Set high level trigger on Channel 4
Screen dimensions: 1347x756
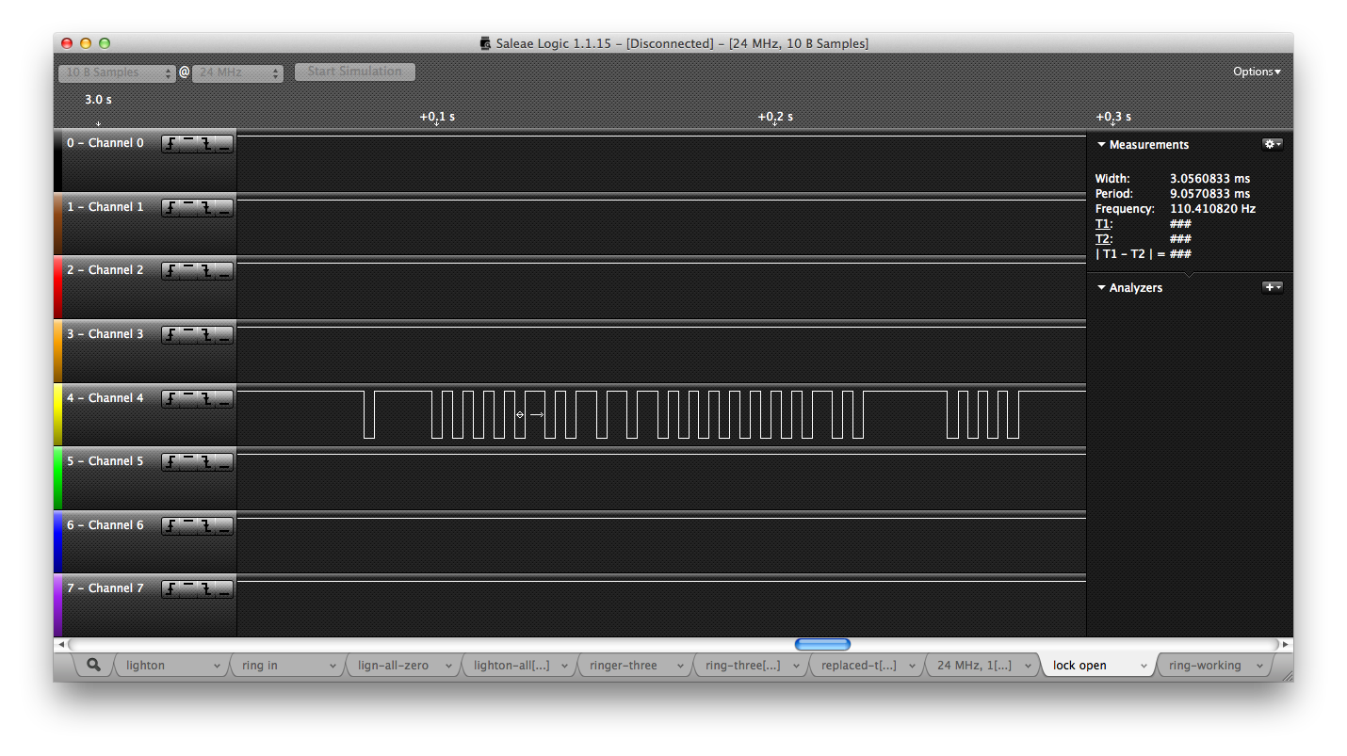188,399
